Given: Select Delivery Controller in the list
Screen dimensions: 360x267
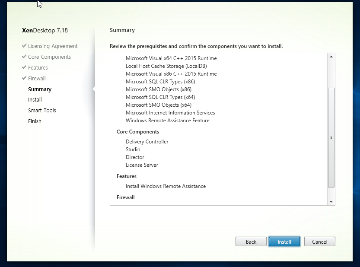Looking at the screenshot, I should [147, 142].
